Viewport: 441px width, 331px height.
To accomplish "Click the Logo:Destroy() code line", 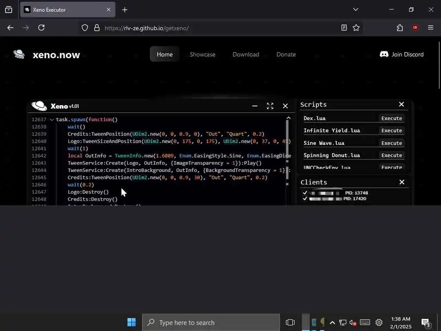I will point(88,192).
